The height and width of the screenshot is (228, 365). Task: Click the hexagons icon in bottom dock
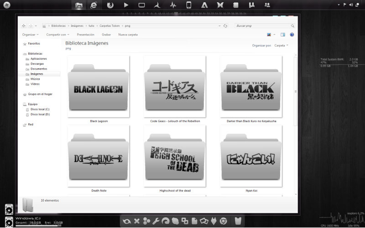[146, 221]
